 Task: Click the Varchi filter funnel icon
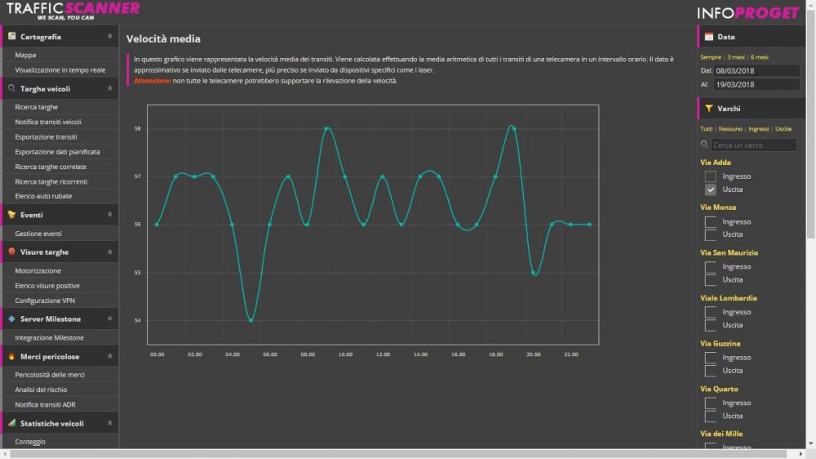709,108
